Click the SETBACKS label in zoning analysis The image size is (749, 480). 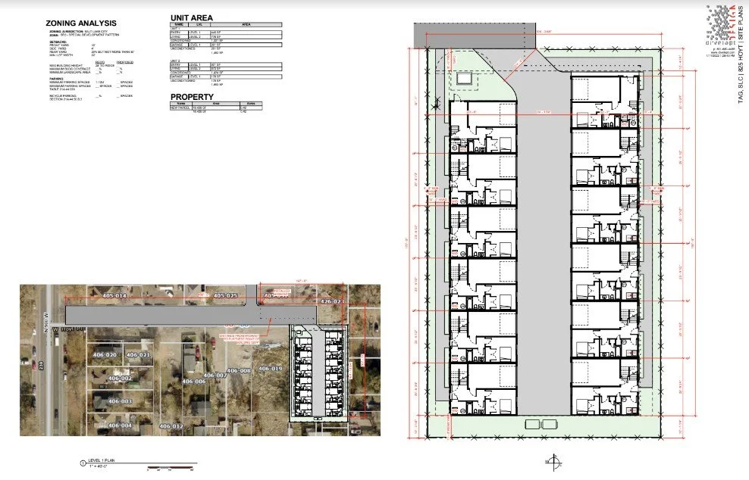[x=58, y=42]
